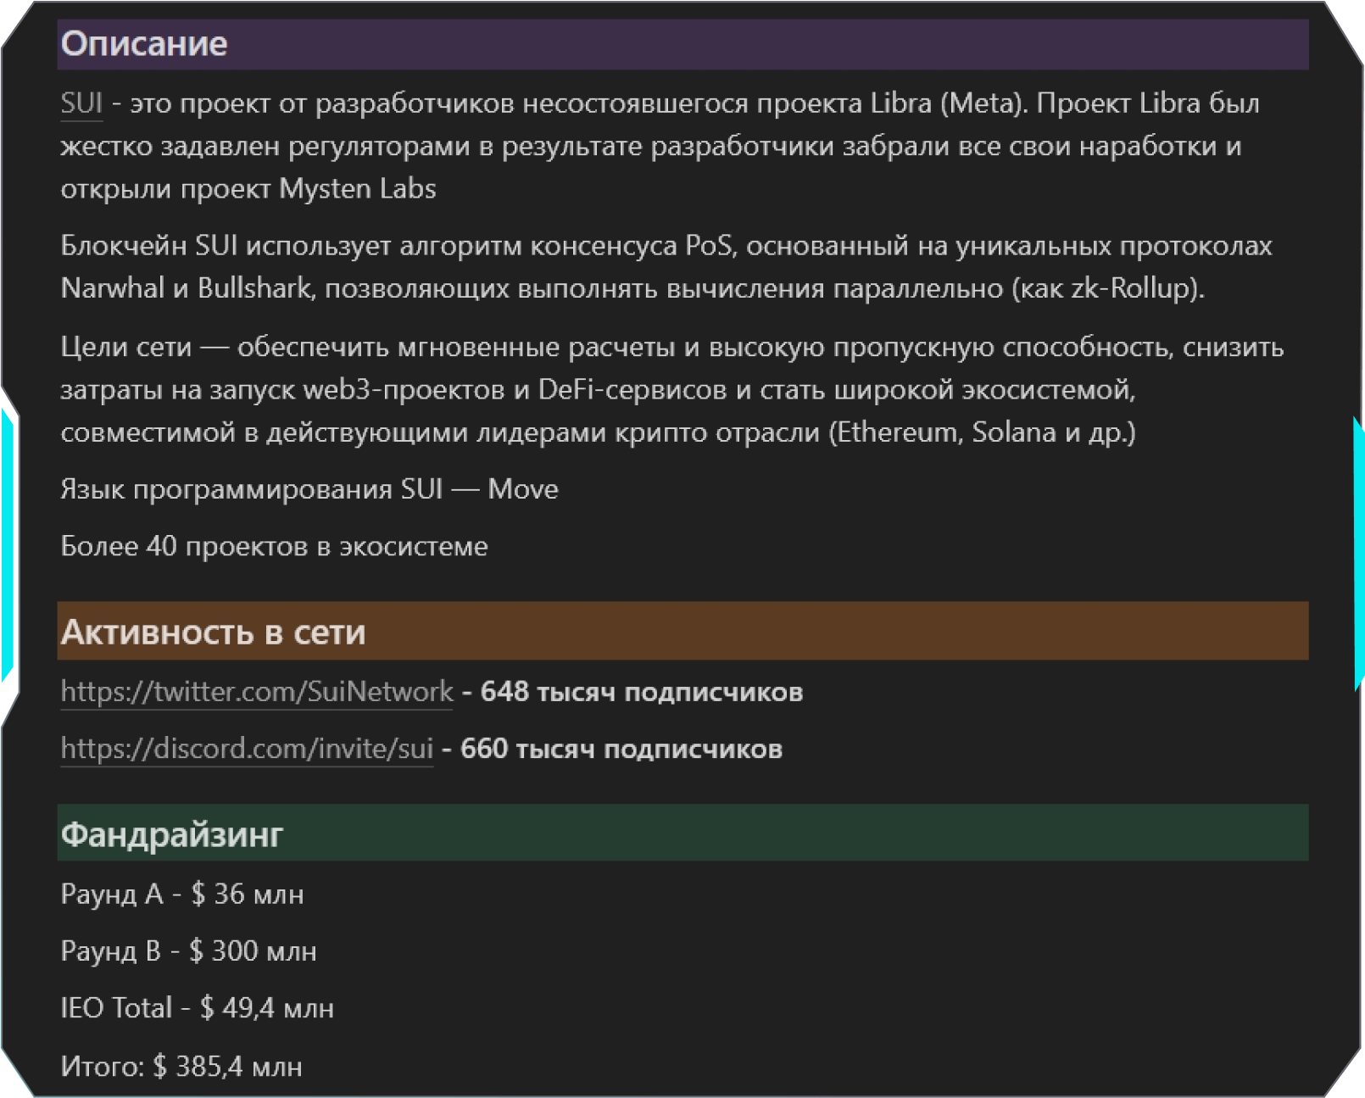Click the 648 тысяч подписчиков text
Image resolution: width=1365 pixels, height=1098 pixels.
[641, 692]
